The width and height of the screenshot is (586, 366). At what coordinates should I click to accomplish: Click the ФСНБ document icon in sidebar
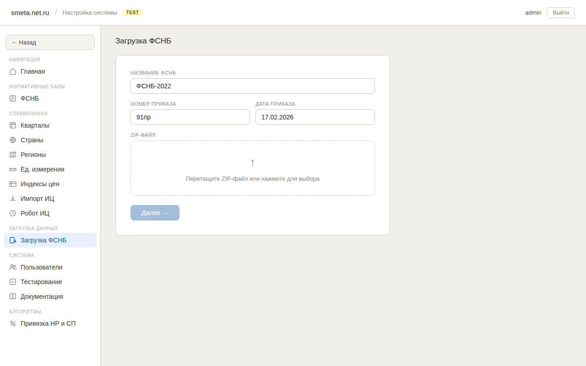(x=13, y=98)
